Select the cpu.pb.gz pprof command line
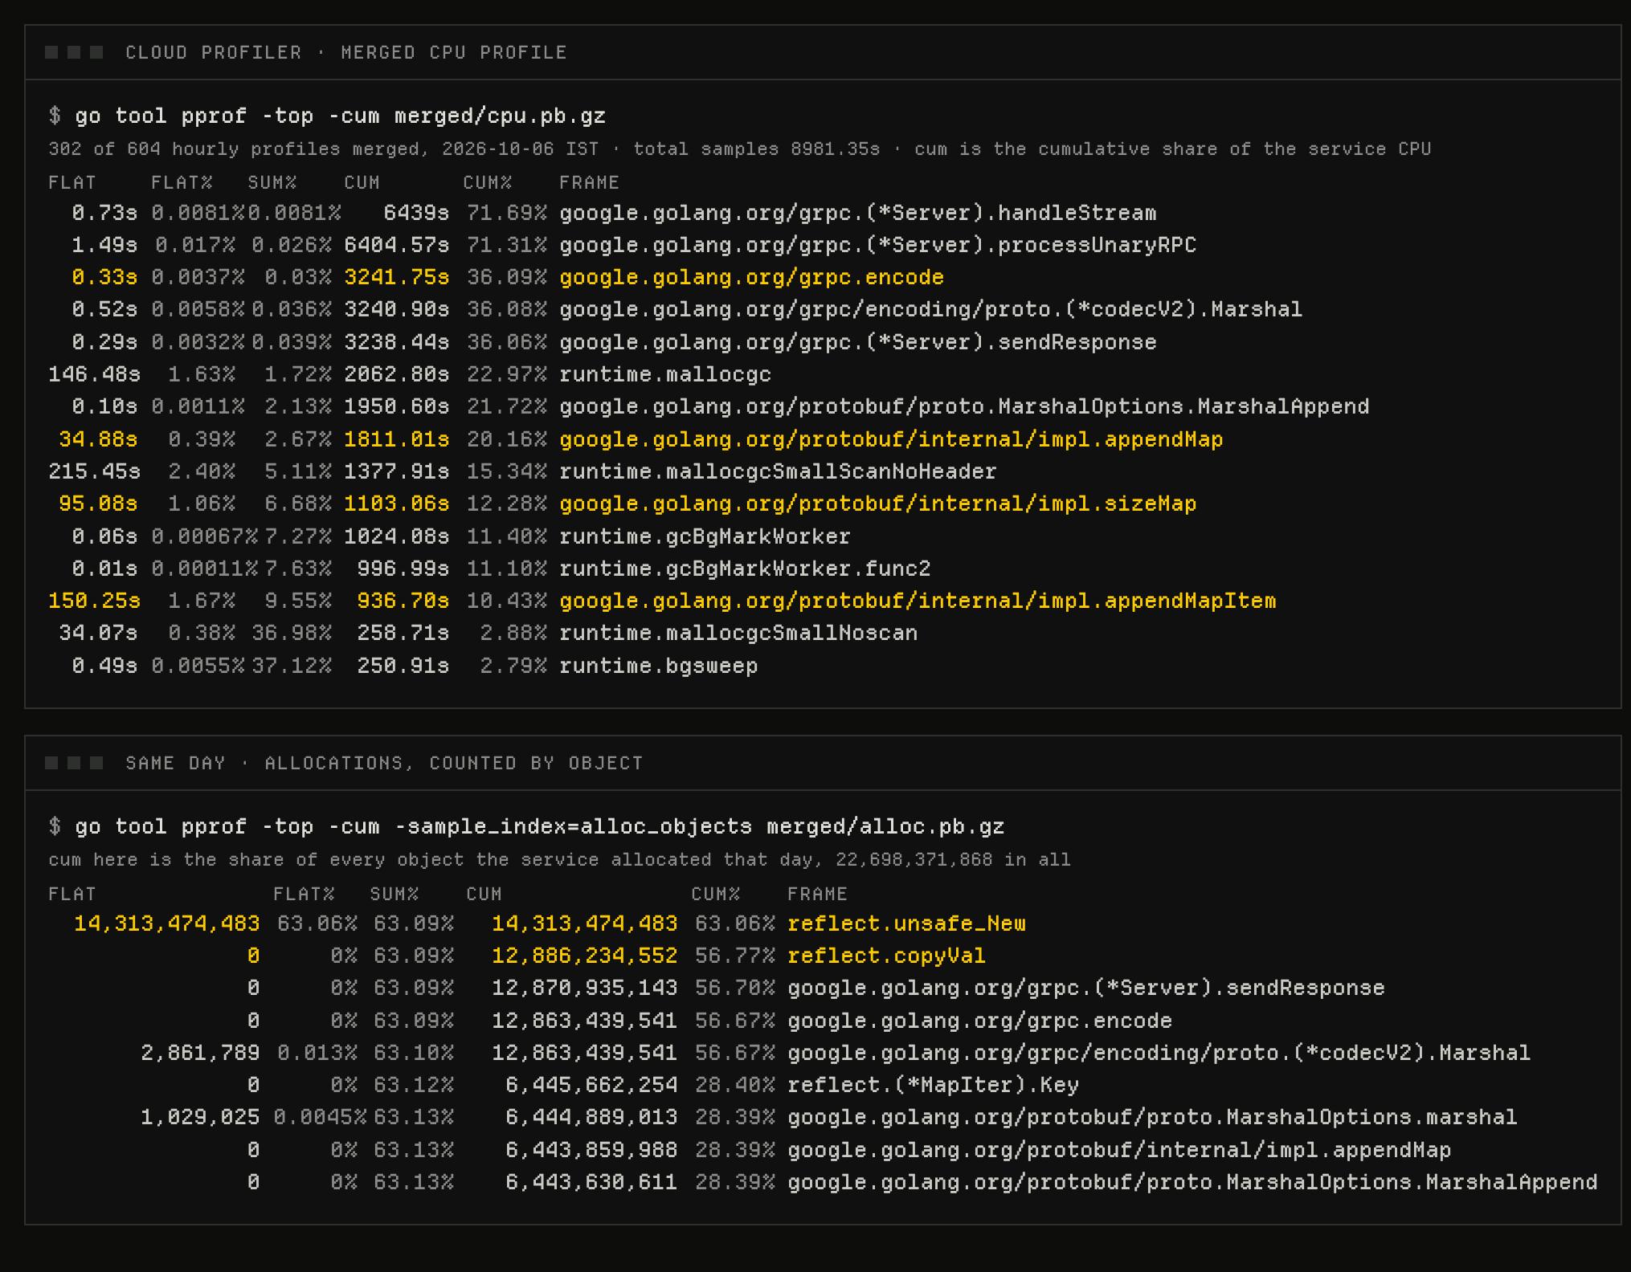This screenshot has width=1631, height=1272. [x=328, y=116]
